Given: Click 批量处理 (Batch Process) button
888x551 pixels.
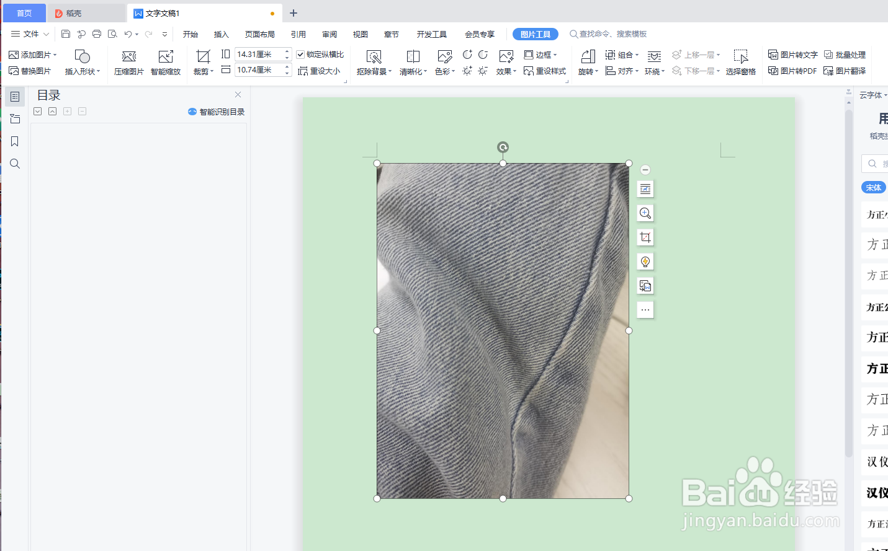Looking at the screenshot, I should [845, 55].
